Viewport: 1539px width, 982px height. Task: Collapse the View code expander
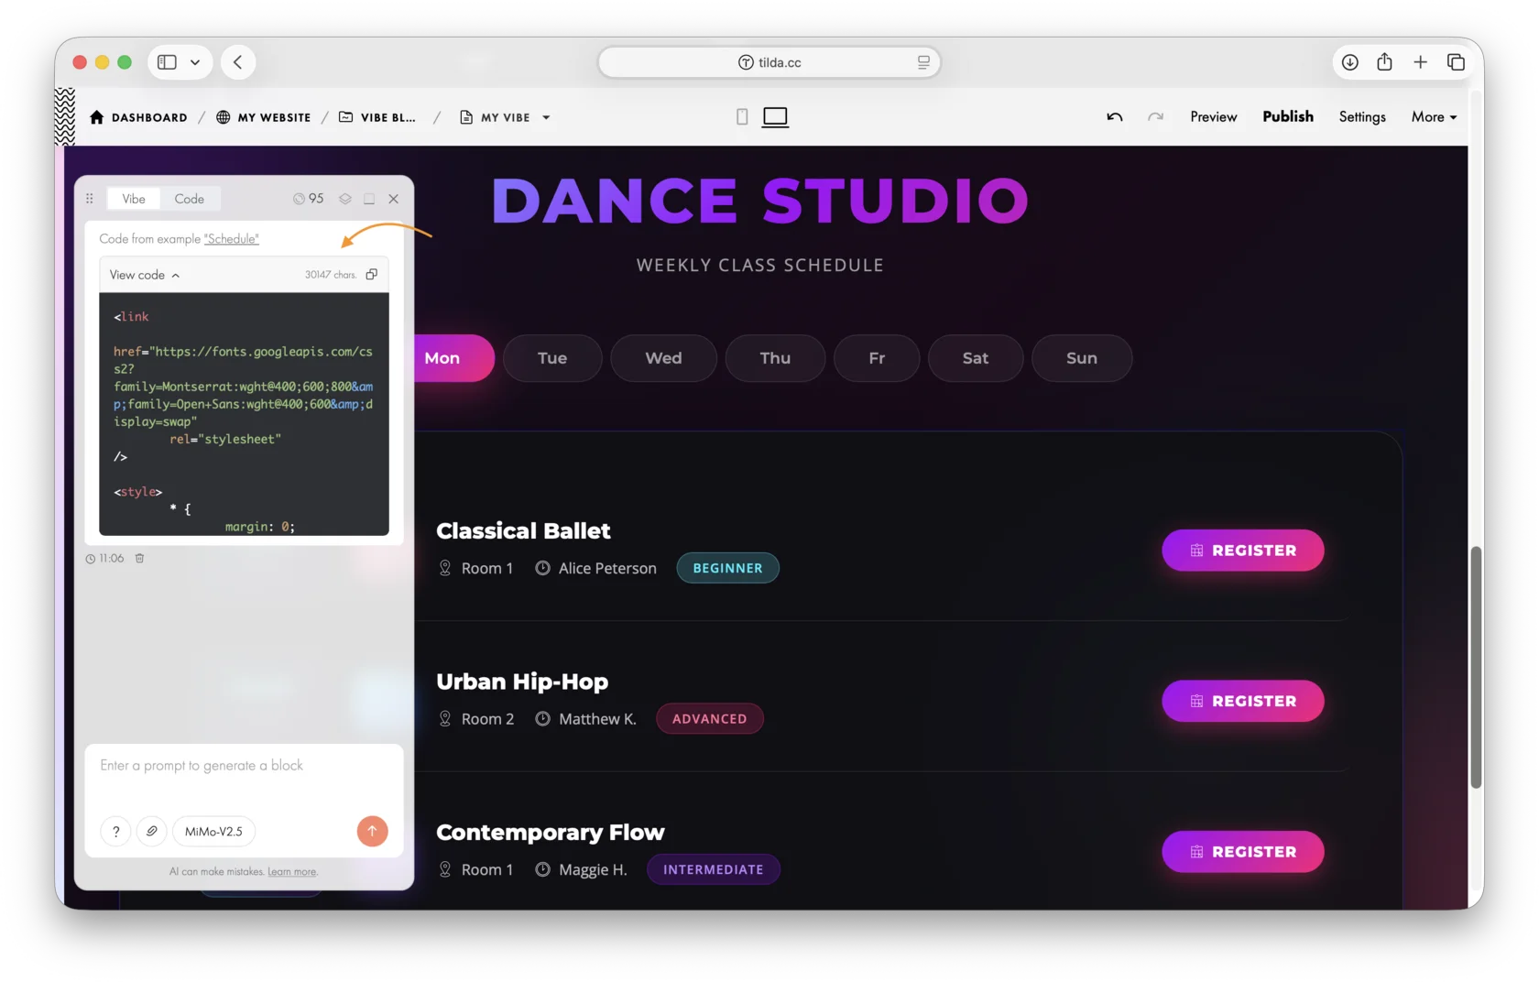pyautogui.click(x=145, y=275)
